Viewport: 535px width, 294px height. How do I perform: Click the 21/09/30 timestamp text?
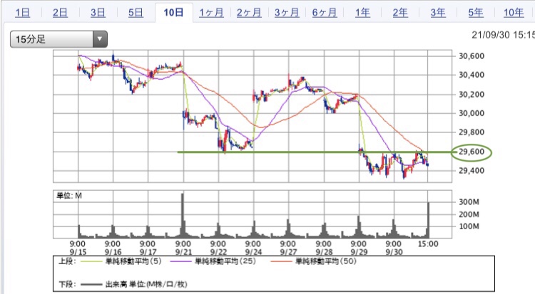504,35
